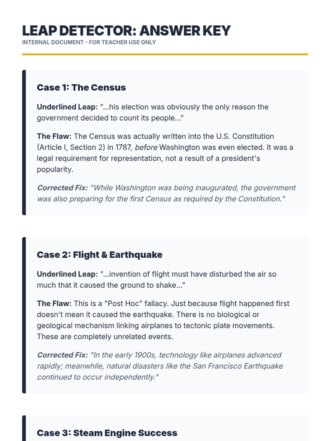330x441 pixels.
Task: Select the Case 2 Underlined Leap label
Action: coord(67,274)
